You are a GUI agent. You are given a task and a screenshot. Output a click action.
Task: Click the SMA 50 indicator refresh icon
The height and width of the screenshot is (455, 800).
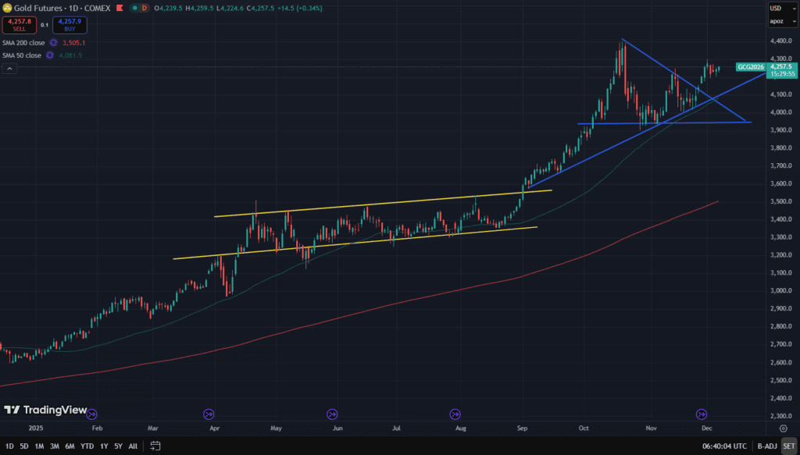51,55
